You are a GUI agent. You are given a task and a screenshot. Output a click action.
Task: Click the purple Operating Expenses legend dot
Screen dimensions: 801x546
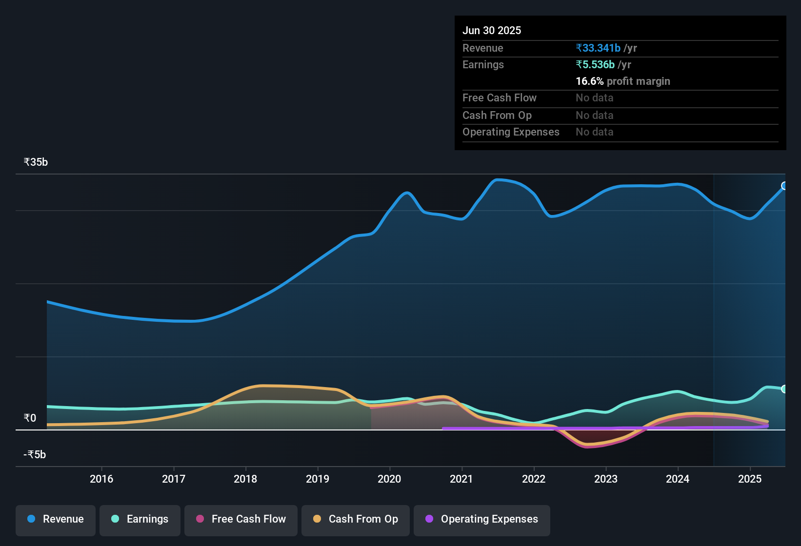429,519
